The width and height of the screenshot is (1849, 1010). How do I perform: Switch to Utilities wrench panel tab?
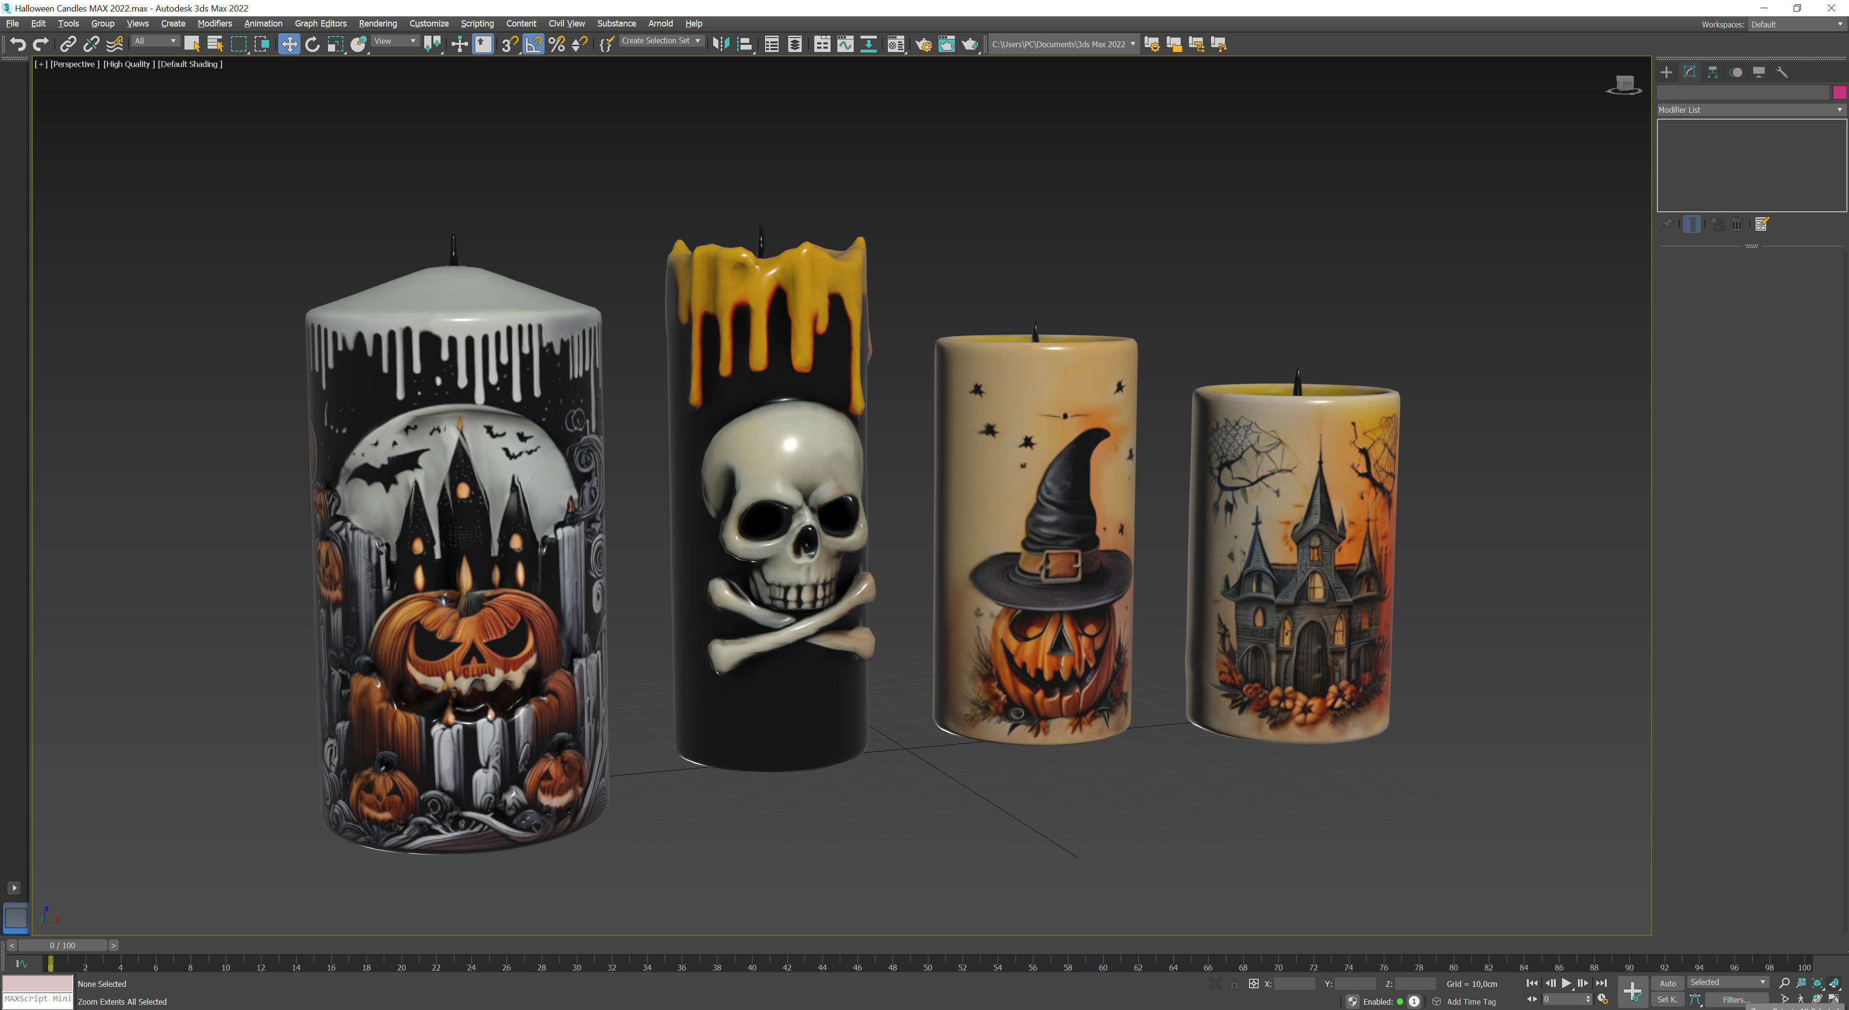1782,72
